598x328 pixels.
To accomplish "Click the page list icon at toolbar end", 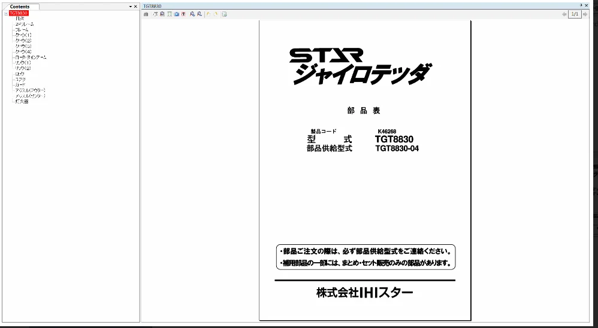I will point(224,14).
